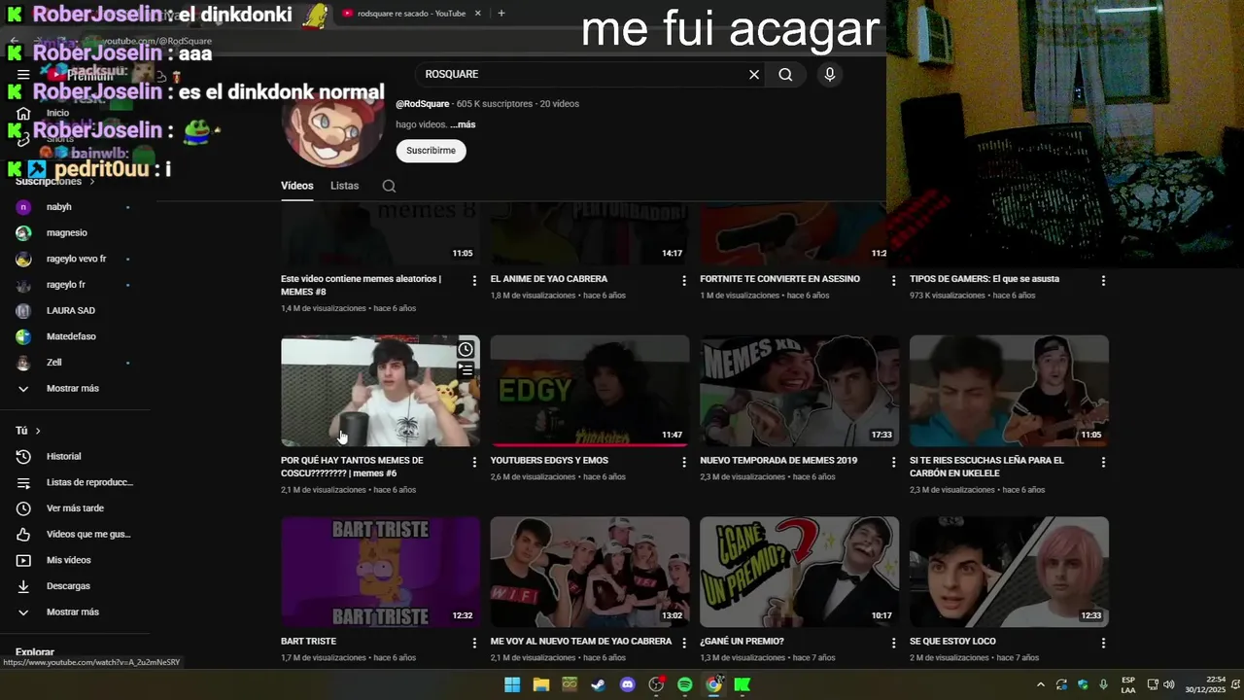
Task: Open a new browser tab with plus
Action: 501,14
